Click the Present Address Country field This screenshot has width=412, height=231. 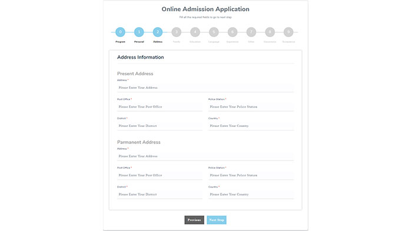coord(251,126)
